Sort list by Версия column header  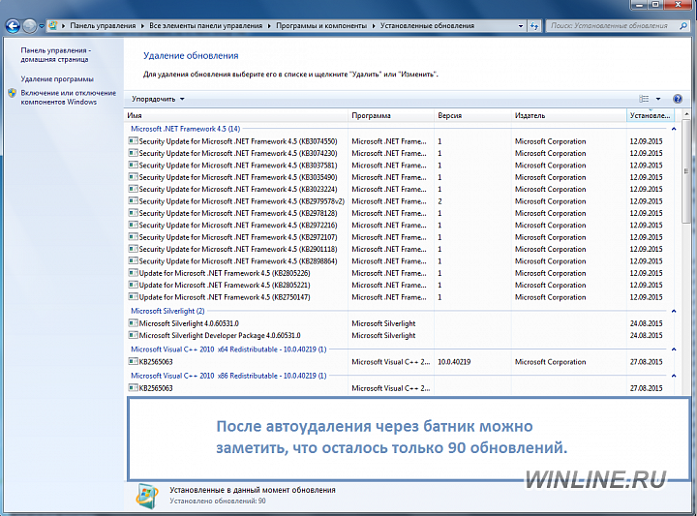coord(471,115)
